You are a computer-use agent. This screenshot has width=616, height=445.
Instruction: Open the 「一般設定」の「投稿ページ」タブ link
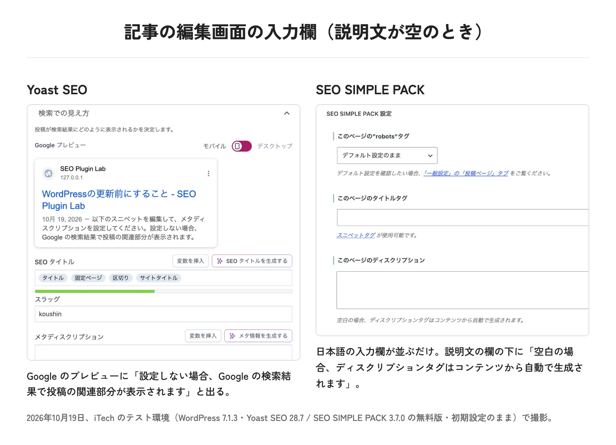[x=466, y=173]
